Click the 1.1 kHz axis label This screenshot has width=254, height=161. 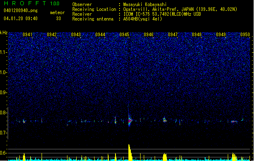click(x=4, y=52)
